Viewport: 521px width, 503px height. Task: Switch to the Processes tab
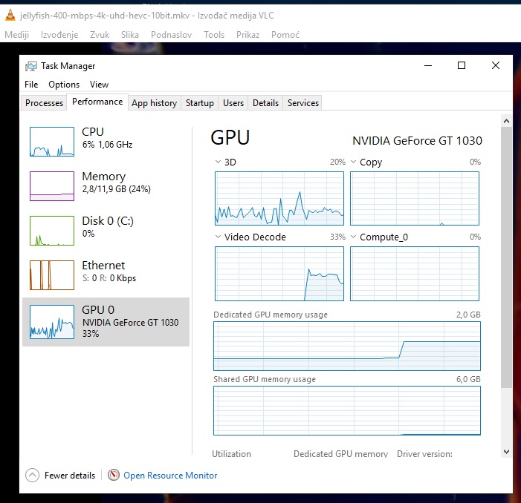(45, 103)
